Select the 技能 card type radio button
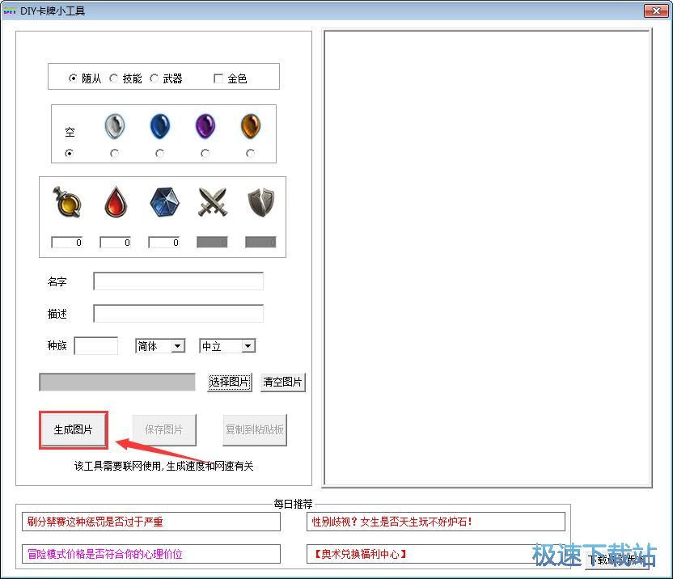The image size is (673, 579). tap(113, 78)
